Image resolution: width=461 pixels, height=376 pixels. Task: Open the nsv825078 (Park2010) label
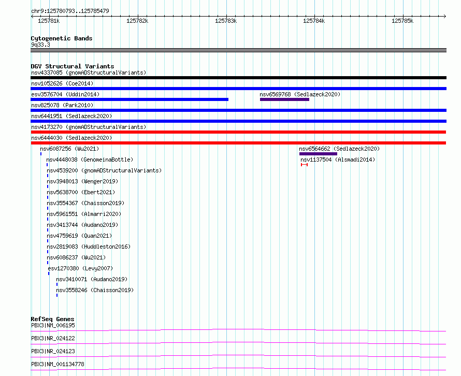coord(62,105)
